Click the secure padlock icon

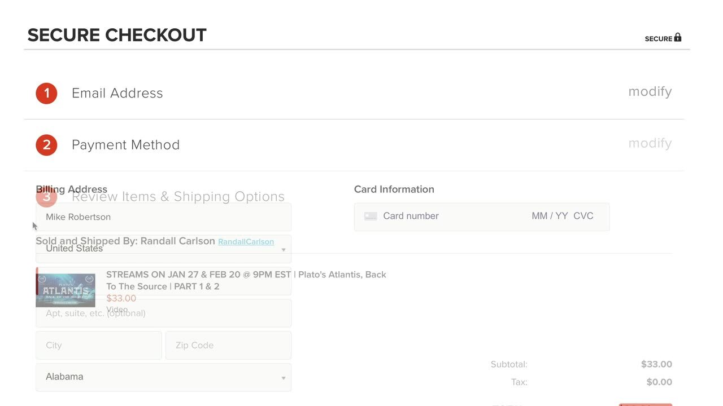point(678,38)
